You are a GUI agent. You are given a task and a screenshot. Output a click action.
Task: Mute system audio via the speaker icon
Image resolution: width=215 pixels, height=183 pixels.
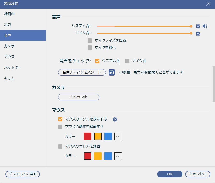(205, 26)
